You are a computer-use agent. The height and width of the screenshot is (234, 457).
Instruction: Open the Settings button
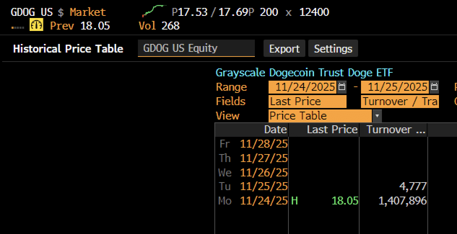pos(333,49)
